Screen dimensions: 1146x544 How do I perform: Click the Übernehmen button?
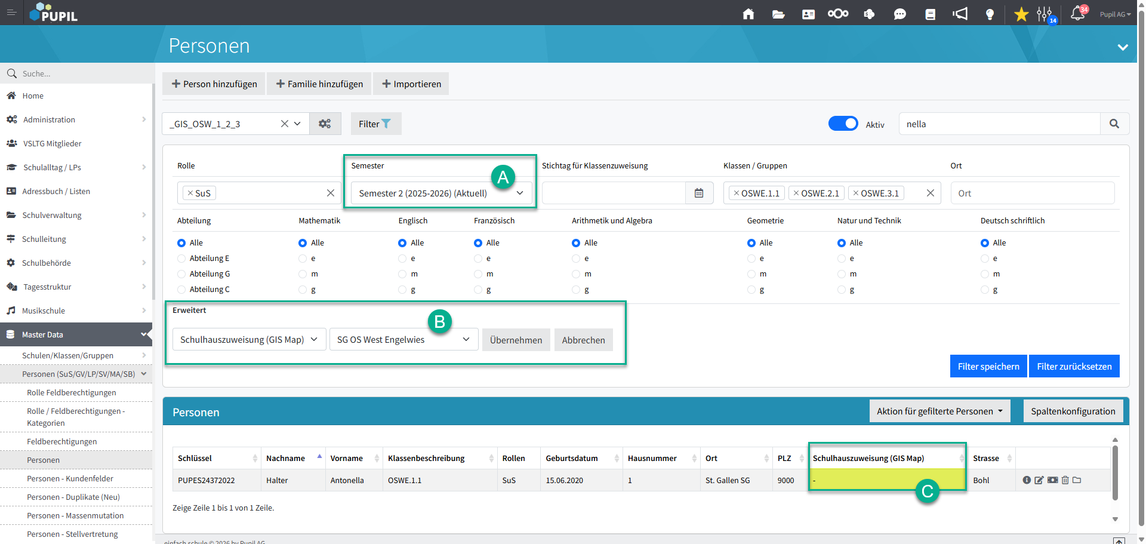pyautogui.click(x=516, y=340)
